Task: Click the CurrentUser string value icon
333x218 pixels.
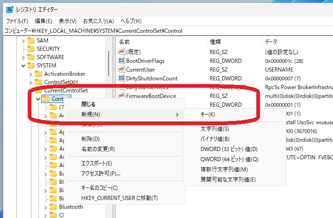Action: pyautogui.click(x=121, y=69)
